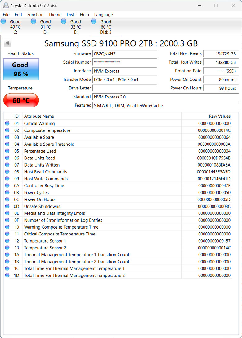Click status orb of Host Read Commands row

coord(7,171)
